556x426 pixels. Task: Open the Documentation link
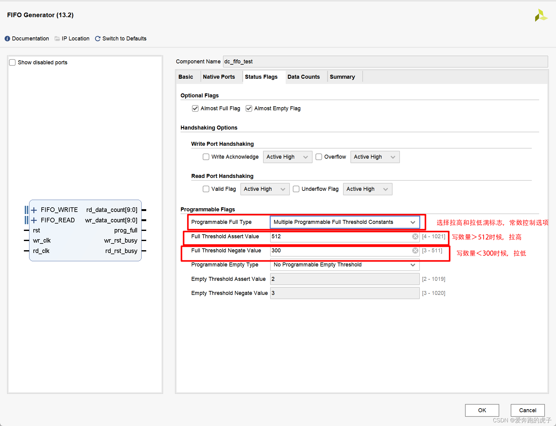pyautogui.click(x=30, y=39)
